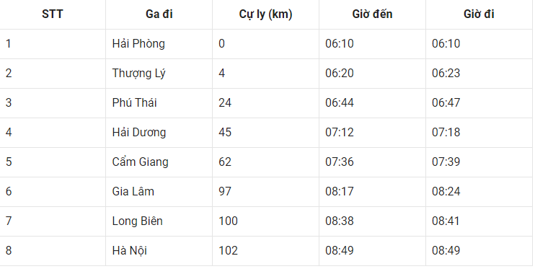
Task: Click the Ga đi column header
Action: (159, 14)
